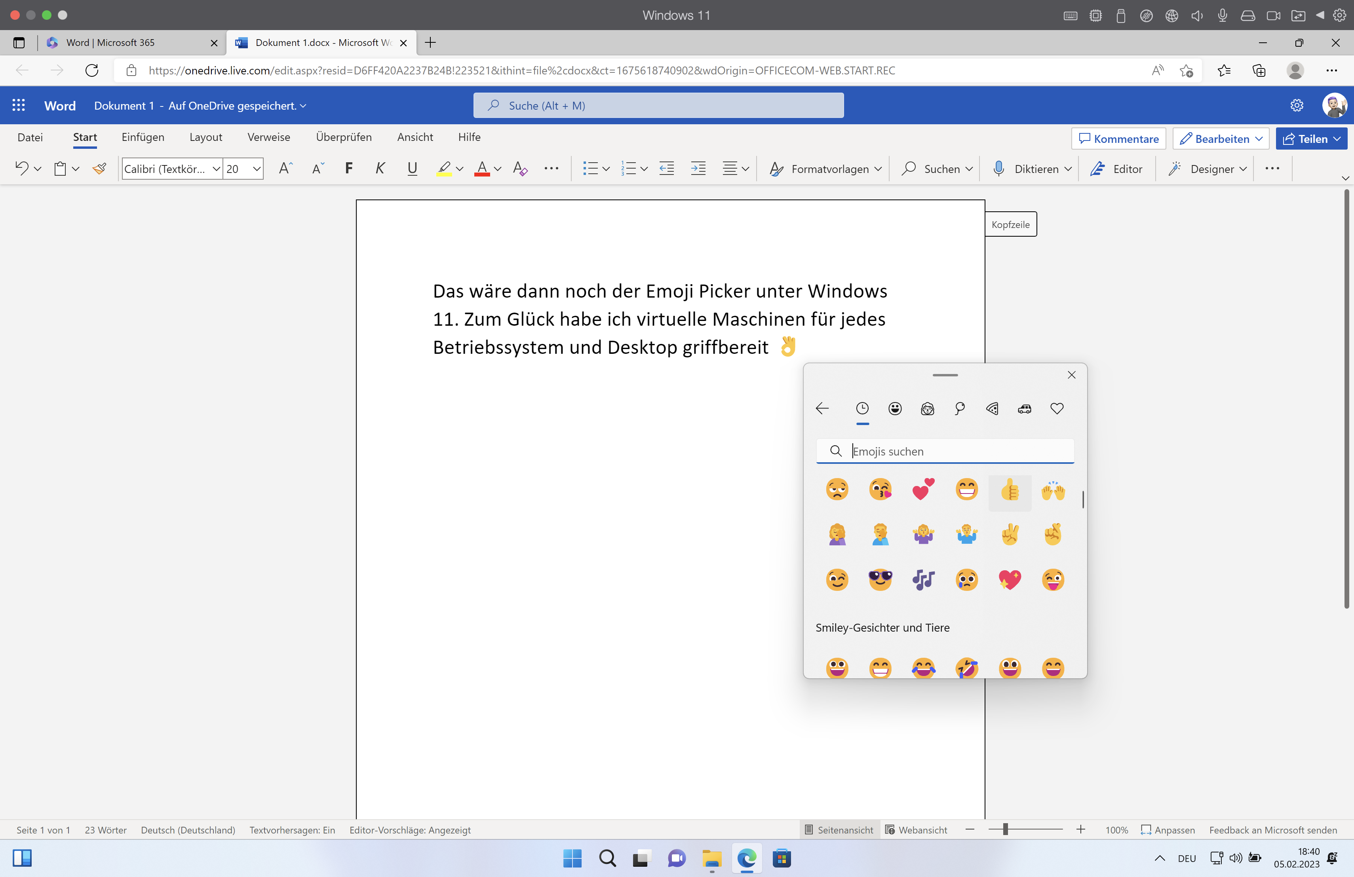The height and width of the screenshot is (877, 1354).
Task: Open the celebrations balloon emoji category
Action: [960, 408]
